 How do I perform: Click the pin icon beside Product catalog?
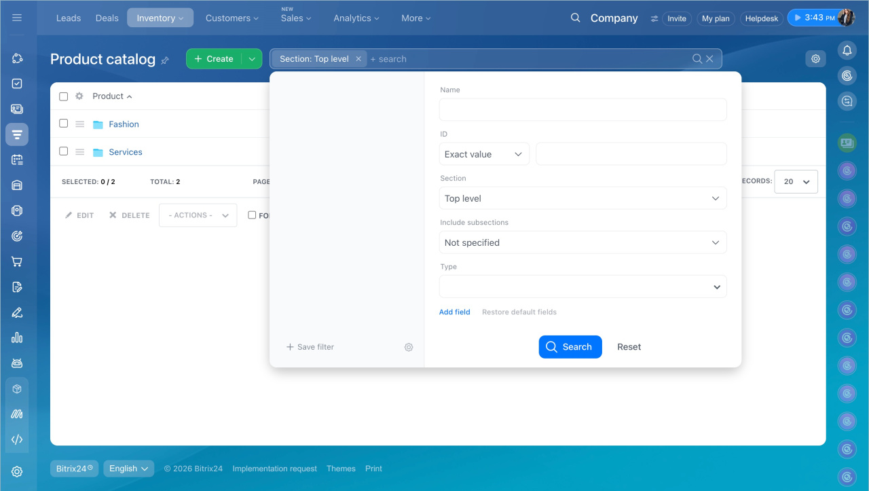165,60
